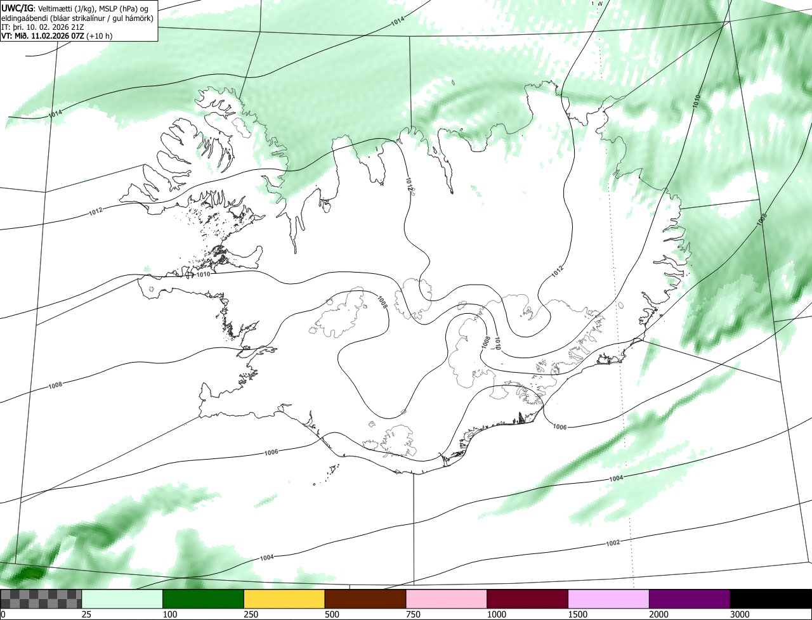Viewport: 812px width, 620px height.
Task: Click the "IT: þri. 10. 02. 2026 21Z" line
Action: [44, 27]
